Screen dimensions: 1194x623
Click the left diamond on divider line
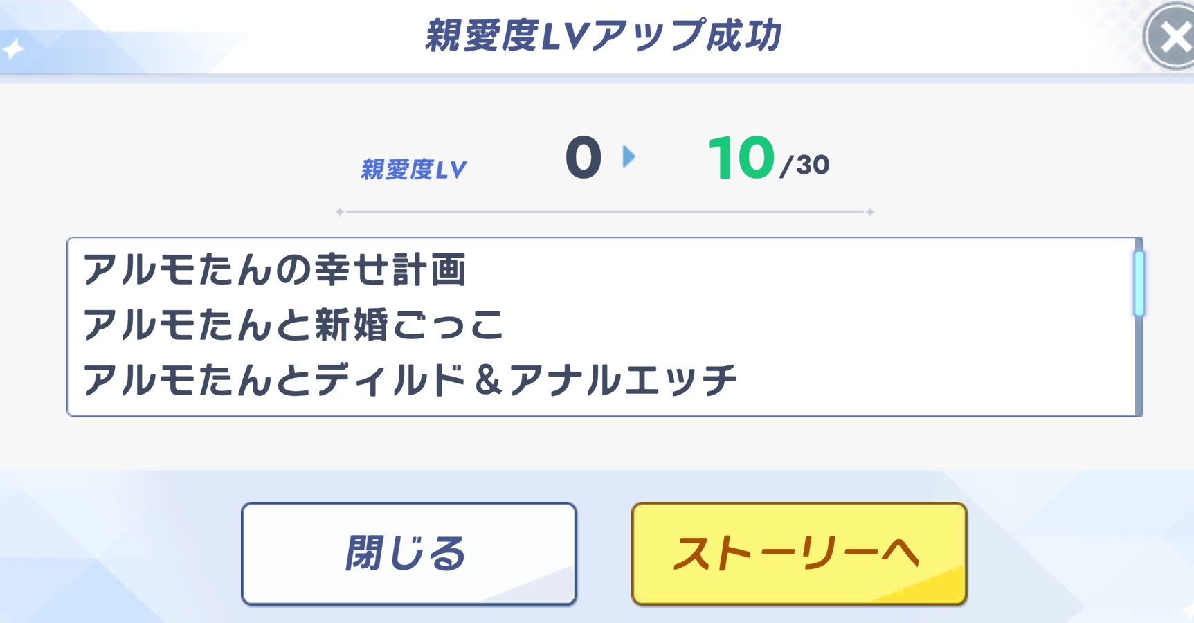tap(340, 212)
